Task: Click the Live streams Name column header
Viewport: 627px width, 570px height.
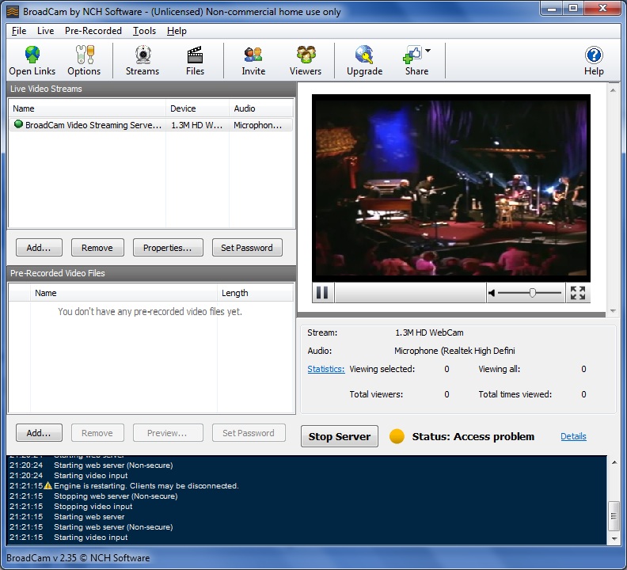Action: (x=87, y=108)
